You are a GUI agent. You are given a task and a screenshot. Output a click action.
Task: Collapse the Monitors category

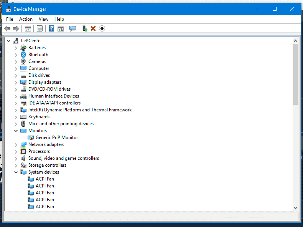pyautogui.click(x=16, y=131)
